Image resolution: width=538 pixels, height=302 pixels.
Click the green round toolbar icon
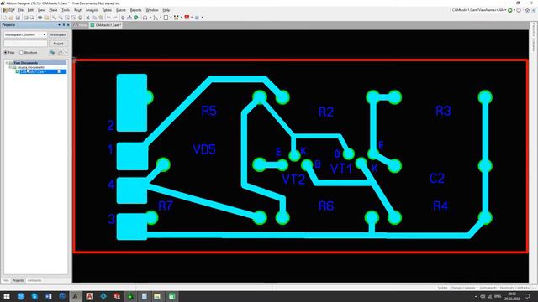pyautogui.click(x=136, y=18)
